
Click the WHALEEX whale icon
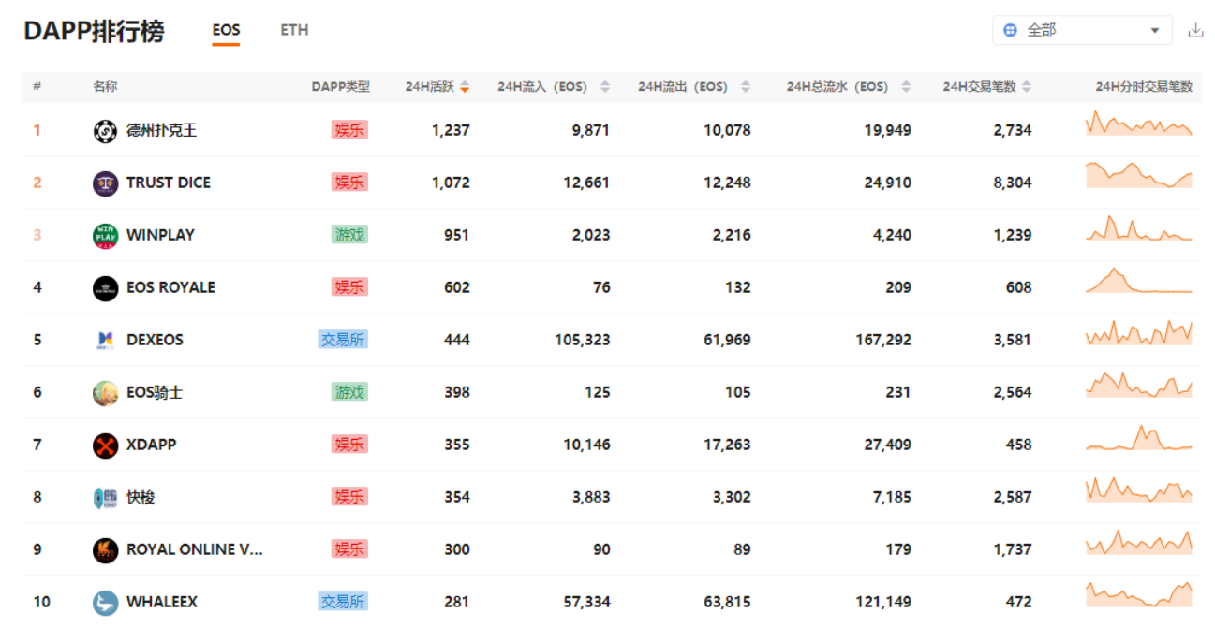point(105,603)
